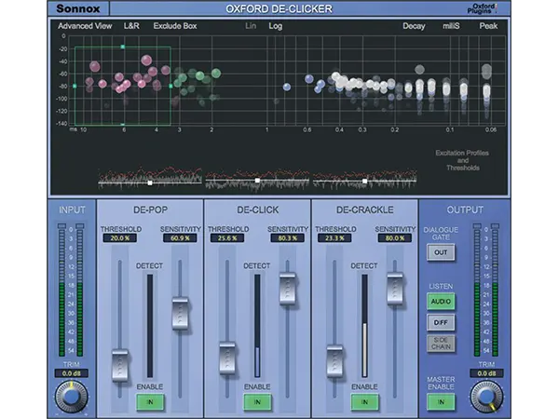The image size is (559, 419).
Task: Click DE-POP threshold value 20.0 %
Action: (120, 238)
